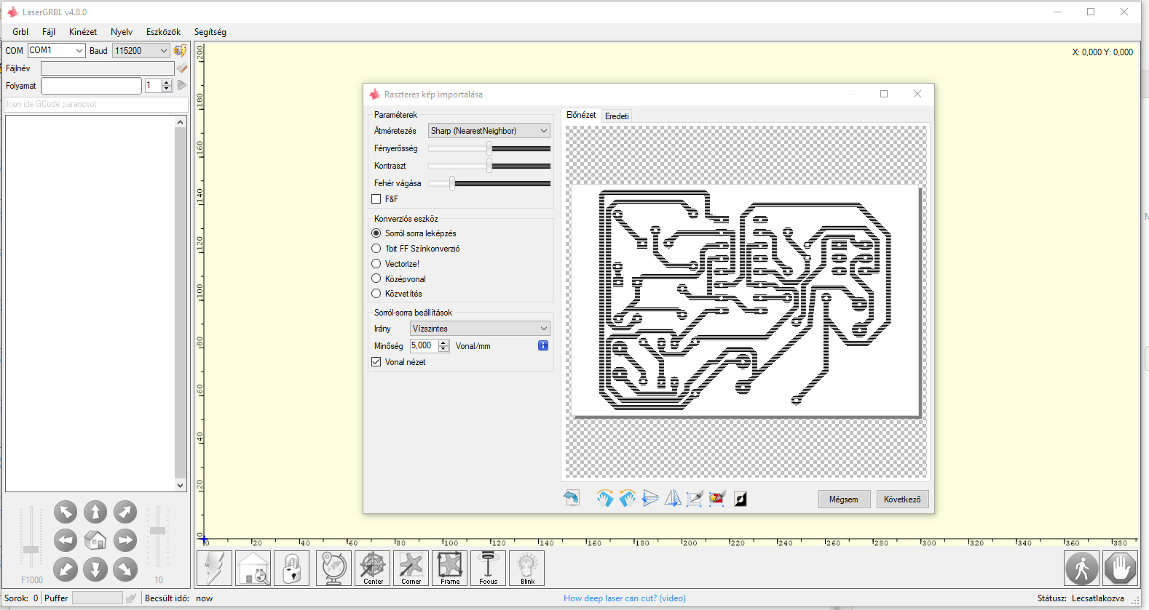Rotate the image clockwise in import dialog
Viewport: 1149px width, 610px height.
604,498
